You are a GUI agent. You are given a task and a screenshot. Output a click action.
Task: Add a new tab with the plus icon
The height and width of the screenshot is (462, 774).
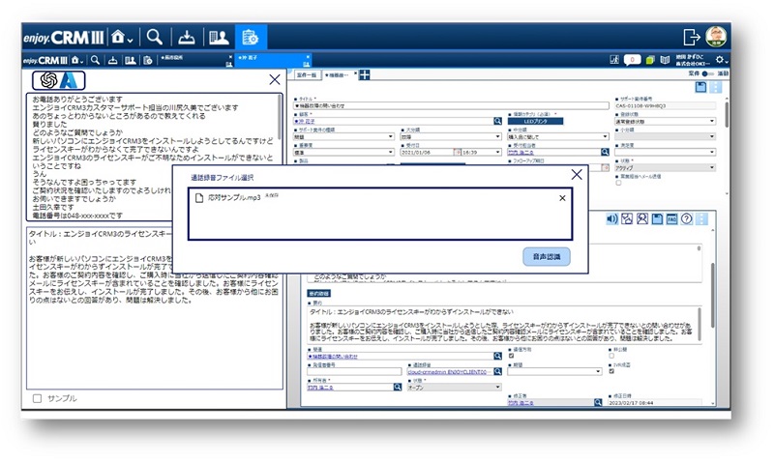point(365,75)
